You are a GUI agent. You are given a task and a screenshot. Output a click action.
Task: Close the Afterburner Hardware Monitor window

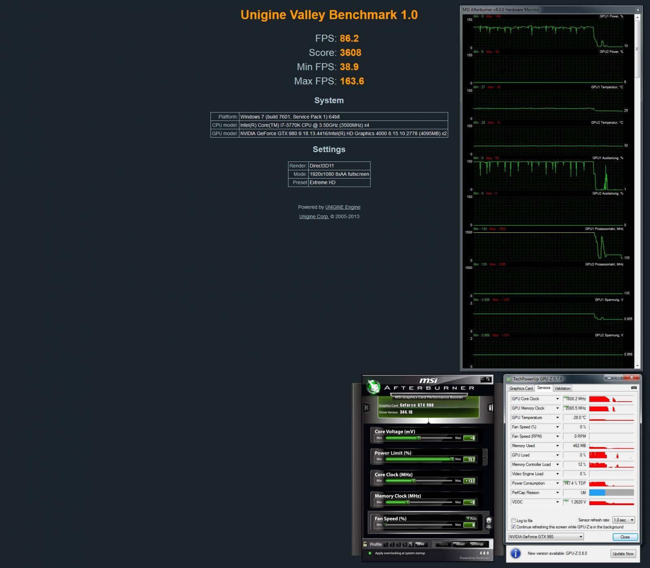pyautogui.click(x=637, y=10)
